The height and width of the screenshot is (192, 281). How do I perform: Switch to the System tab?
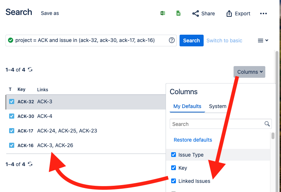pos(218,106)
